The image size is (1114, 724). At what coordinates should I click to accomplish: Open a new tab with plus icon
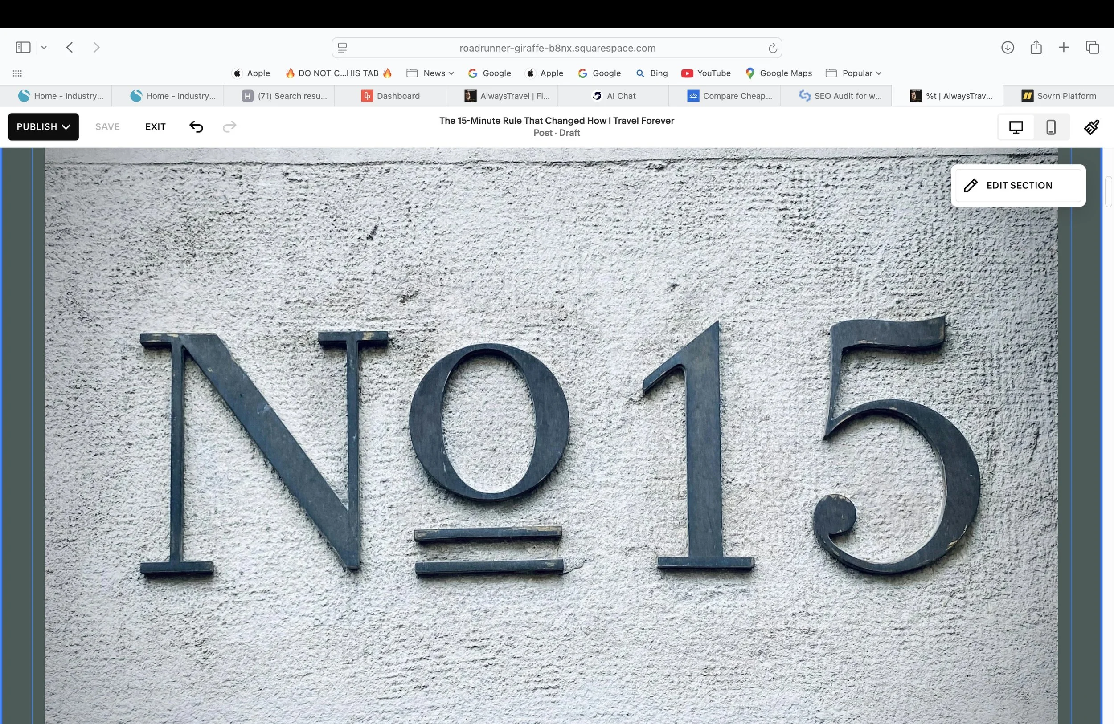(x=1064, y=47)
